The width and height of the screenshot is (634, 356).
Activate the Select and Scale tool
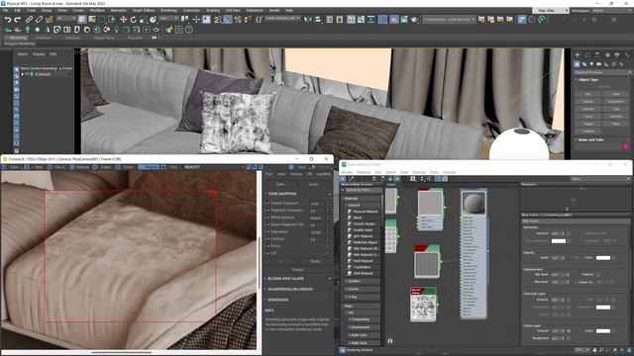tap(143, 20)
